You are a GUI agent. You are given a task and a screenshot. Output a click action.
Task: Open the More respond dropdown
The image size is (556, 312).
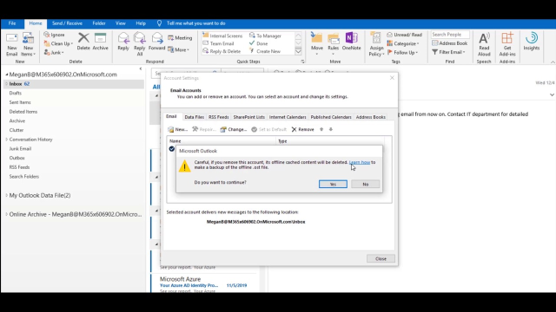pos(178,50)
